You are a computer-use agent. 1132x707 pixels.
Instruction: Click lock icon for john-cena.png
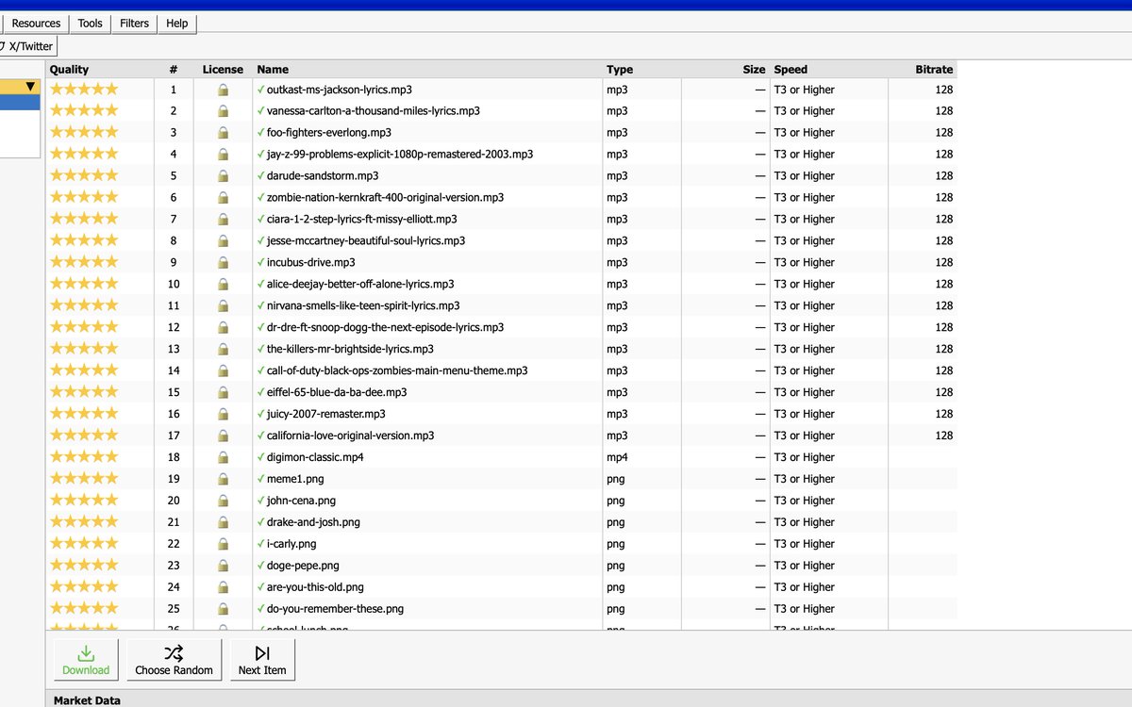(223, 501)
